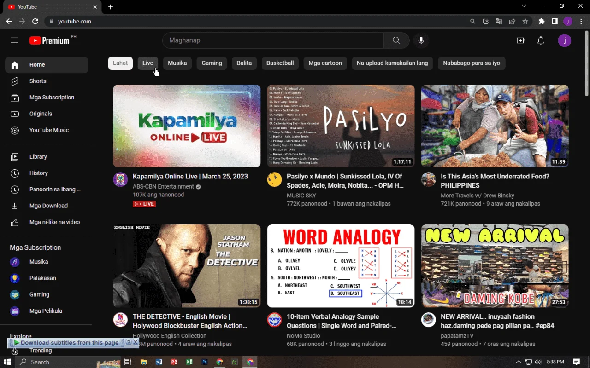The width and height of the screenshot is (590, 368).
Task: Click the translate page icon in address bar
Action: (x=499, y=21)
